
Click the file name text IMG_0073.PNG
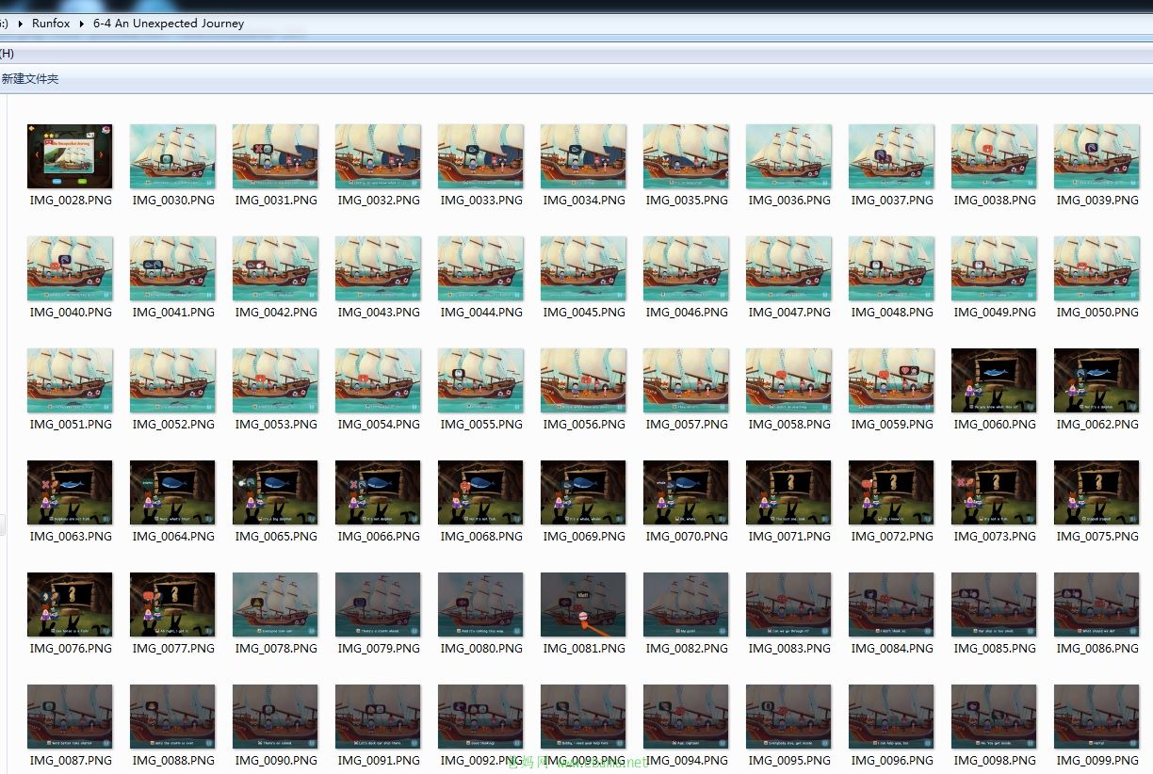[x=995, y=537]
